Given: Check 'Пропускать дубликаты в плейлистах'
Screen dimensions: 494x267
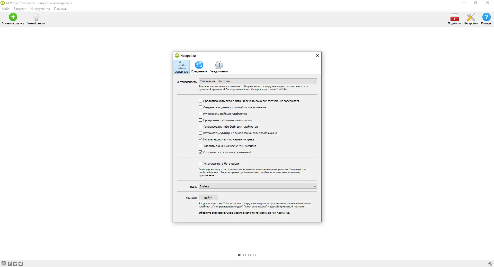Looking at the screenshot, I should pyautogui.click(x=201, y=120).
